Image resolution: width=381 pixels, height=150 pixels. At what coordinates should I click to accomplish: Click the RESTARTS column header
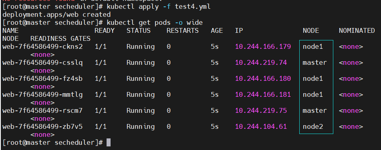182,30
